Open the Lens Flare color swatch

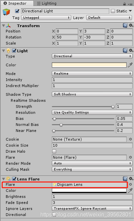89,191
